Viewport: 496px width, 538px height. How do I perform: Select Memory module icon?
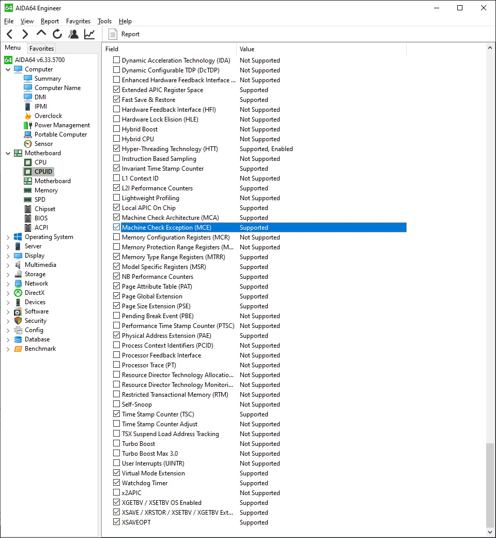[x=28, y=190]
